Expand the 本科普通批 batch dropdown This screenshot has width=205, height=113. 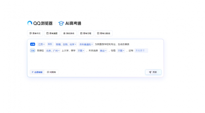[x=86, y=44]
